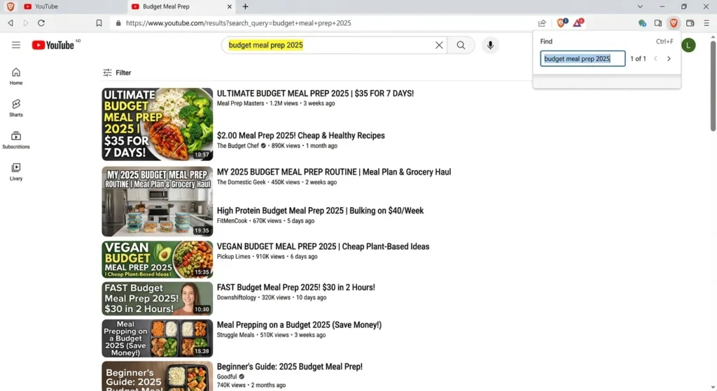717x391 pixels.
Task: Reload the current page
Action: [41, 23]
